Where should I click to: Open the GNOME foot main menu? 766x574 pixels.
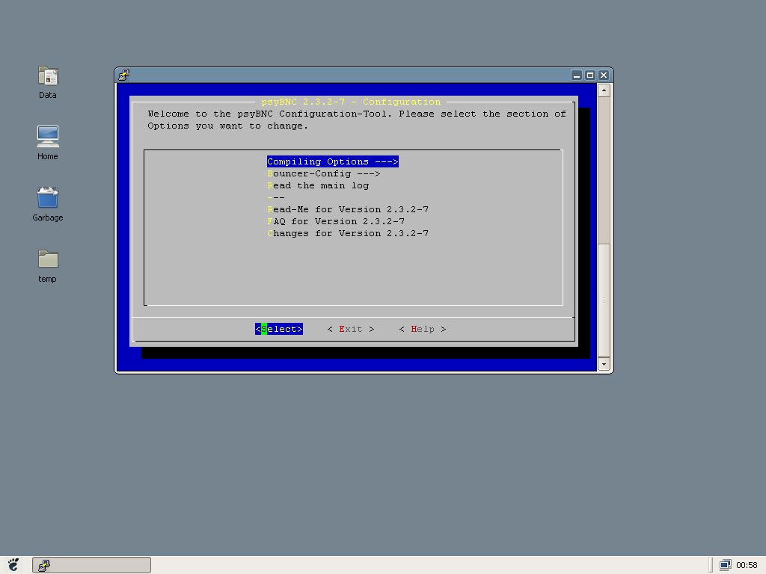pyautogui.click(x=13, y=565)
